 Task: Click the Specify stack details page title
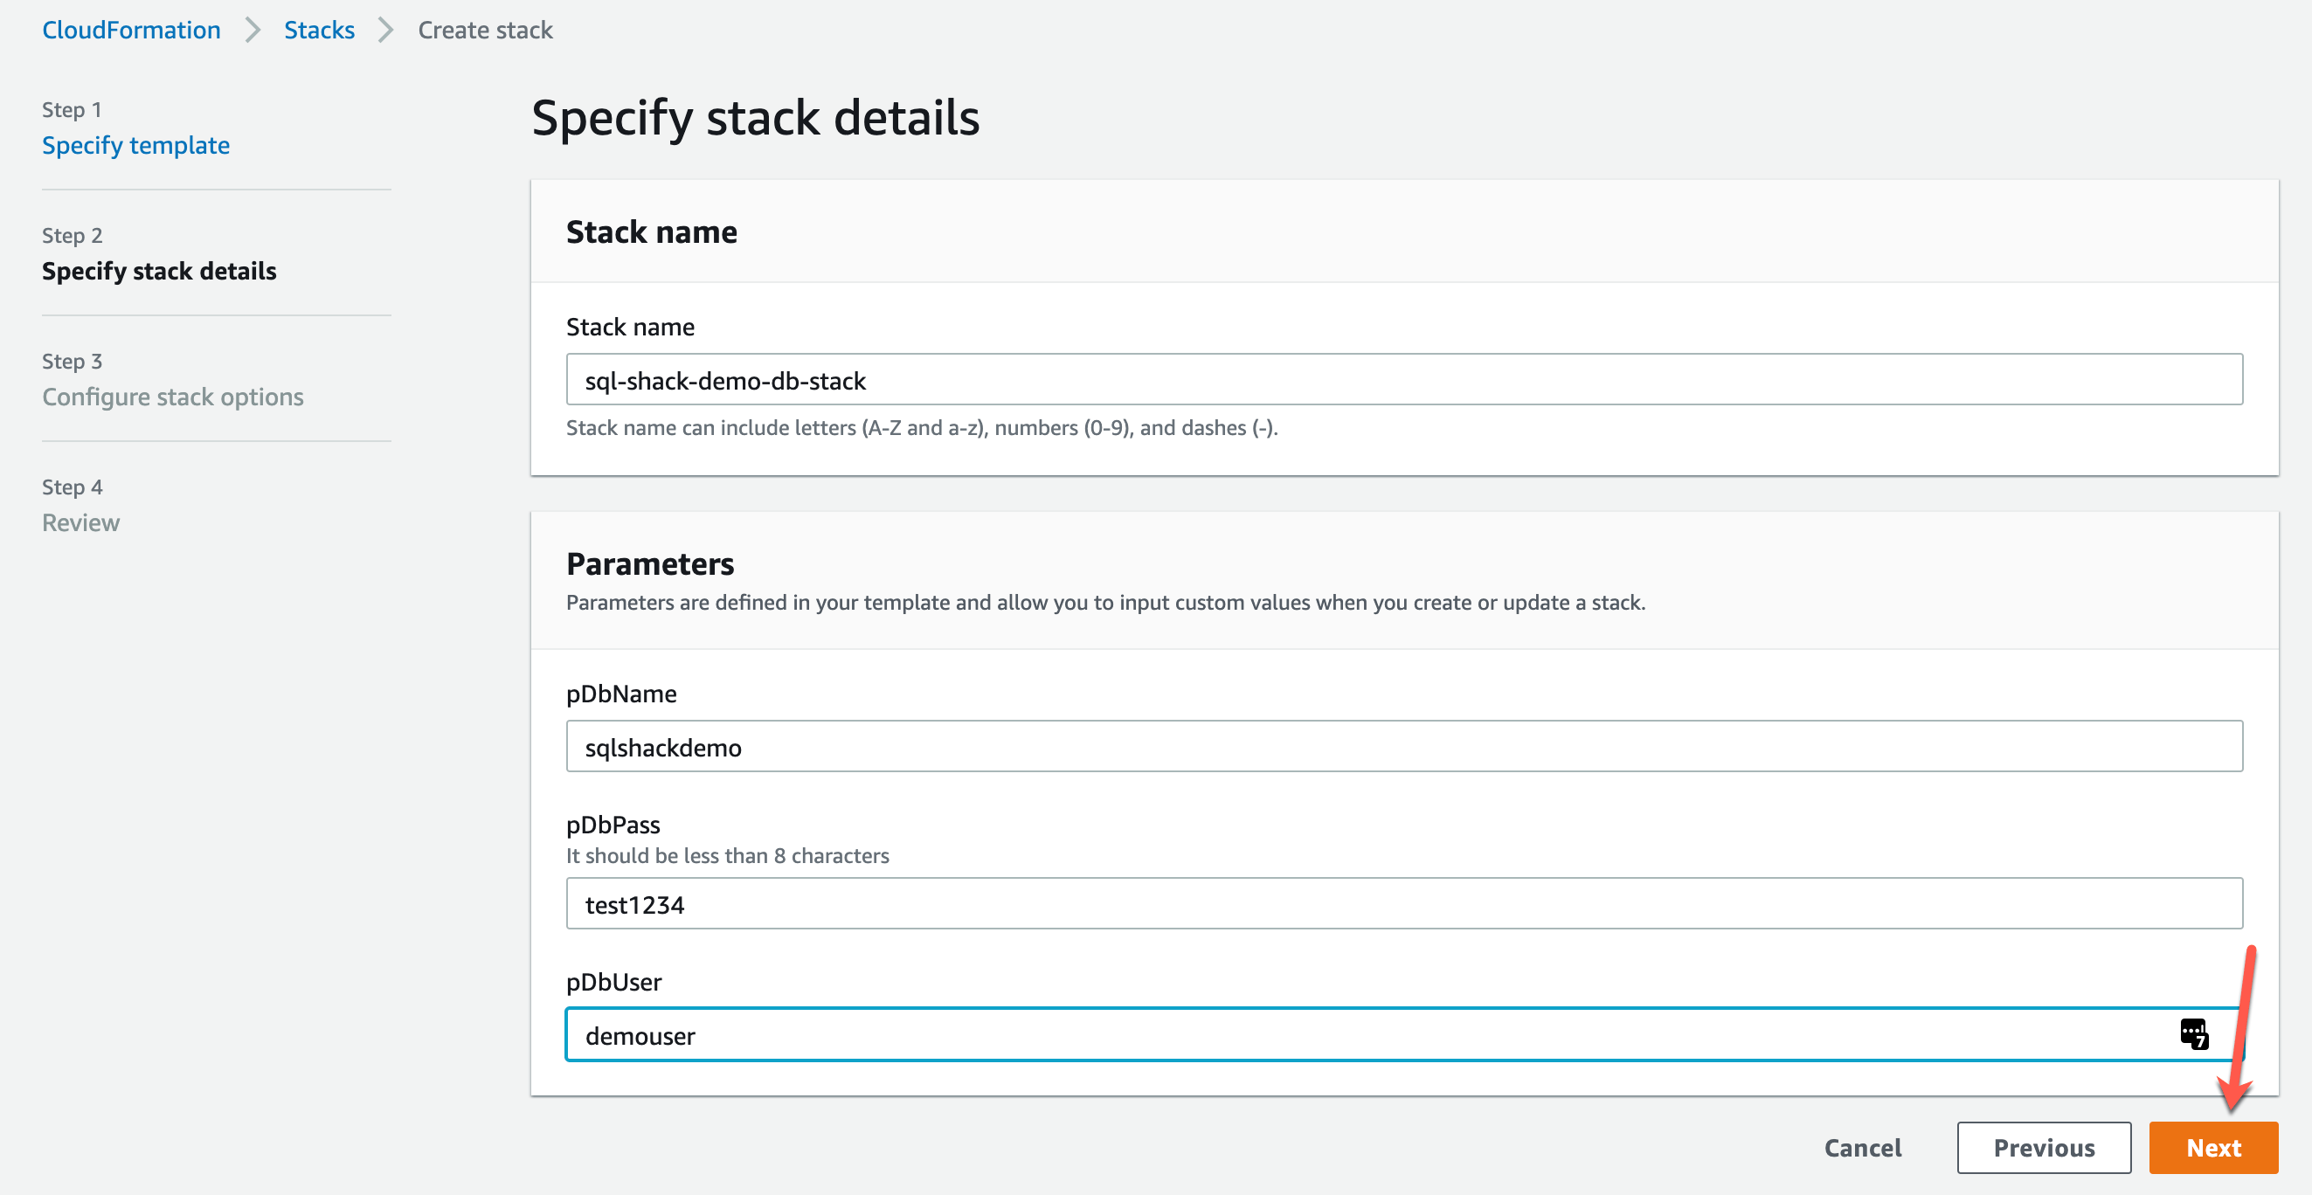tap(755, 118)
